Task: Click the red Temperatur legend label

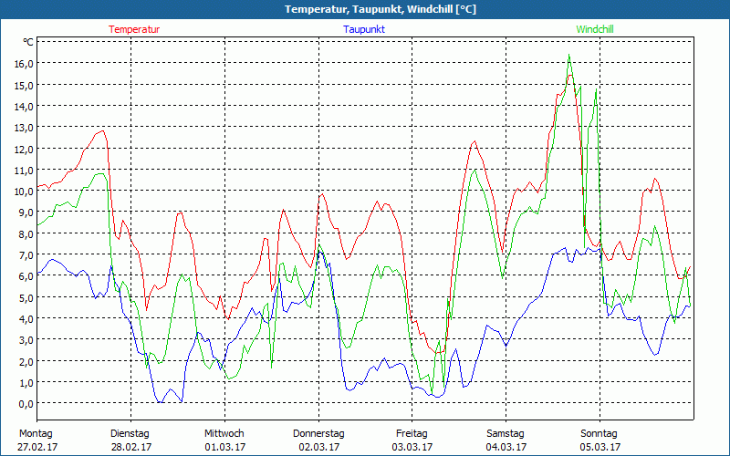Action: click(x=134, y=29)
